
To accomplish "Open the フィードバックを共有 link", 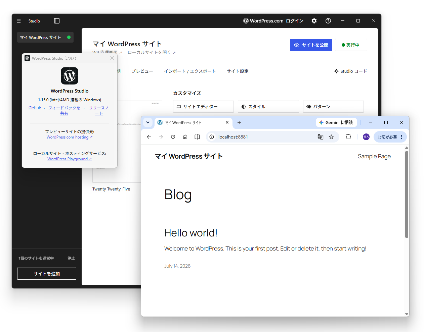I will point(64,111).
